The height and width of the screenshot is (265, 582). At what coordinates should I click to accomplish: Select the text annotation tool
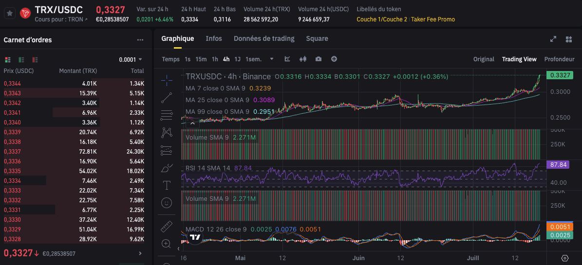[x=167, y=185]
